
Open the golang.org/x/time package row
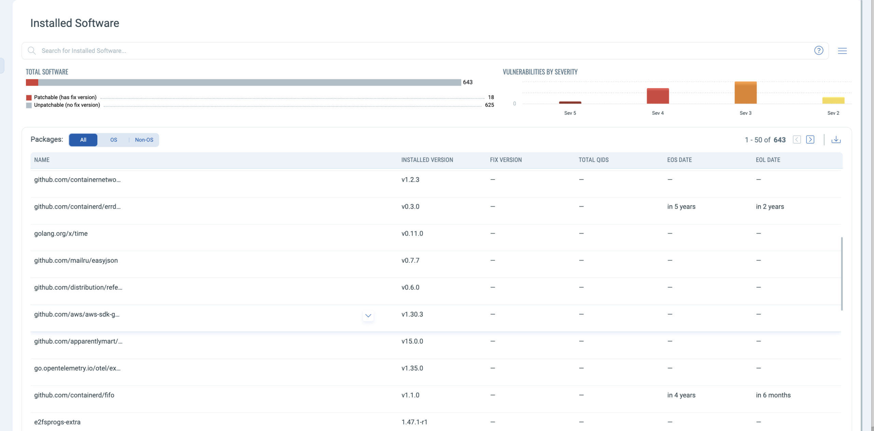coord(61,234)
